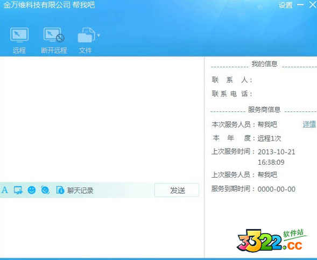Expand the dropdown arrow beside 文件 icon

pyautogui.click(x=98, y=36)
